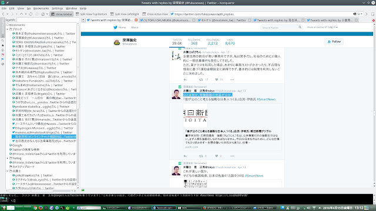This screenshot has height=211, width=376.
Task: Open the Help menu
Action: tap(83, 8)
